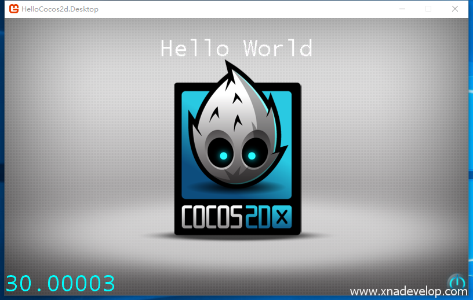The height and width of the screenshot is (300, 473).
Task: Minimize the HelloCocos2d.Desktop window
Action: point(402,9)
